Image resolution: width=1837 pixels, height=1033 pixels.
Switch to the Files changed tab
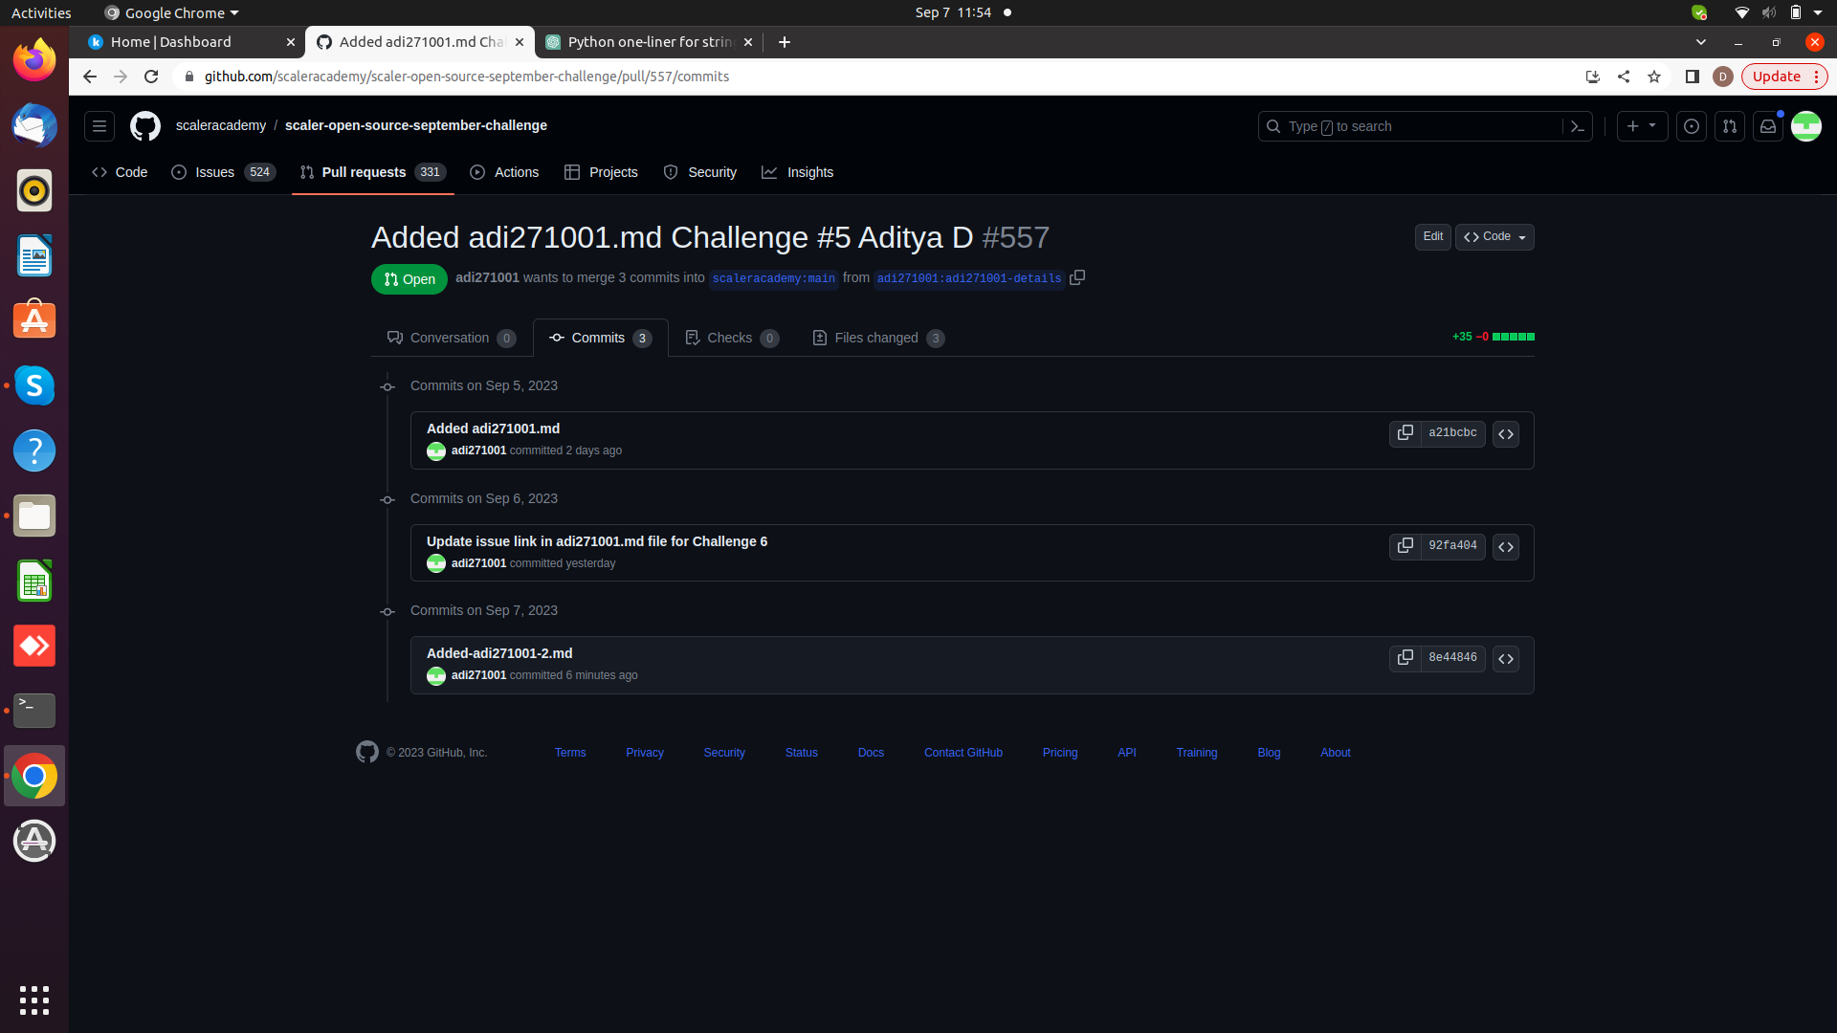(876, 338)
